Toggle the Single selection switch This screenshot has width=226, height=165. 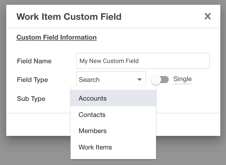click(x=160, y=80)
